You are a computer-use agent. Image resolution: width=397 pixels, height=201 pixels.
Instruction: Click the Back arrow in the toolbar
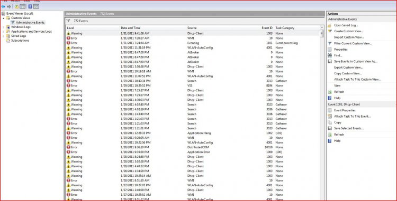[x=3, y=6]
